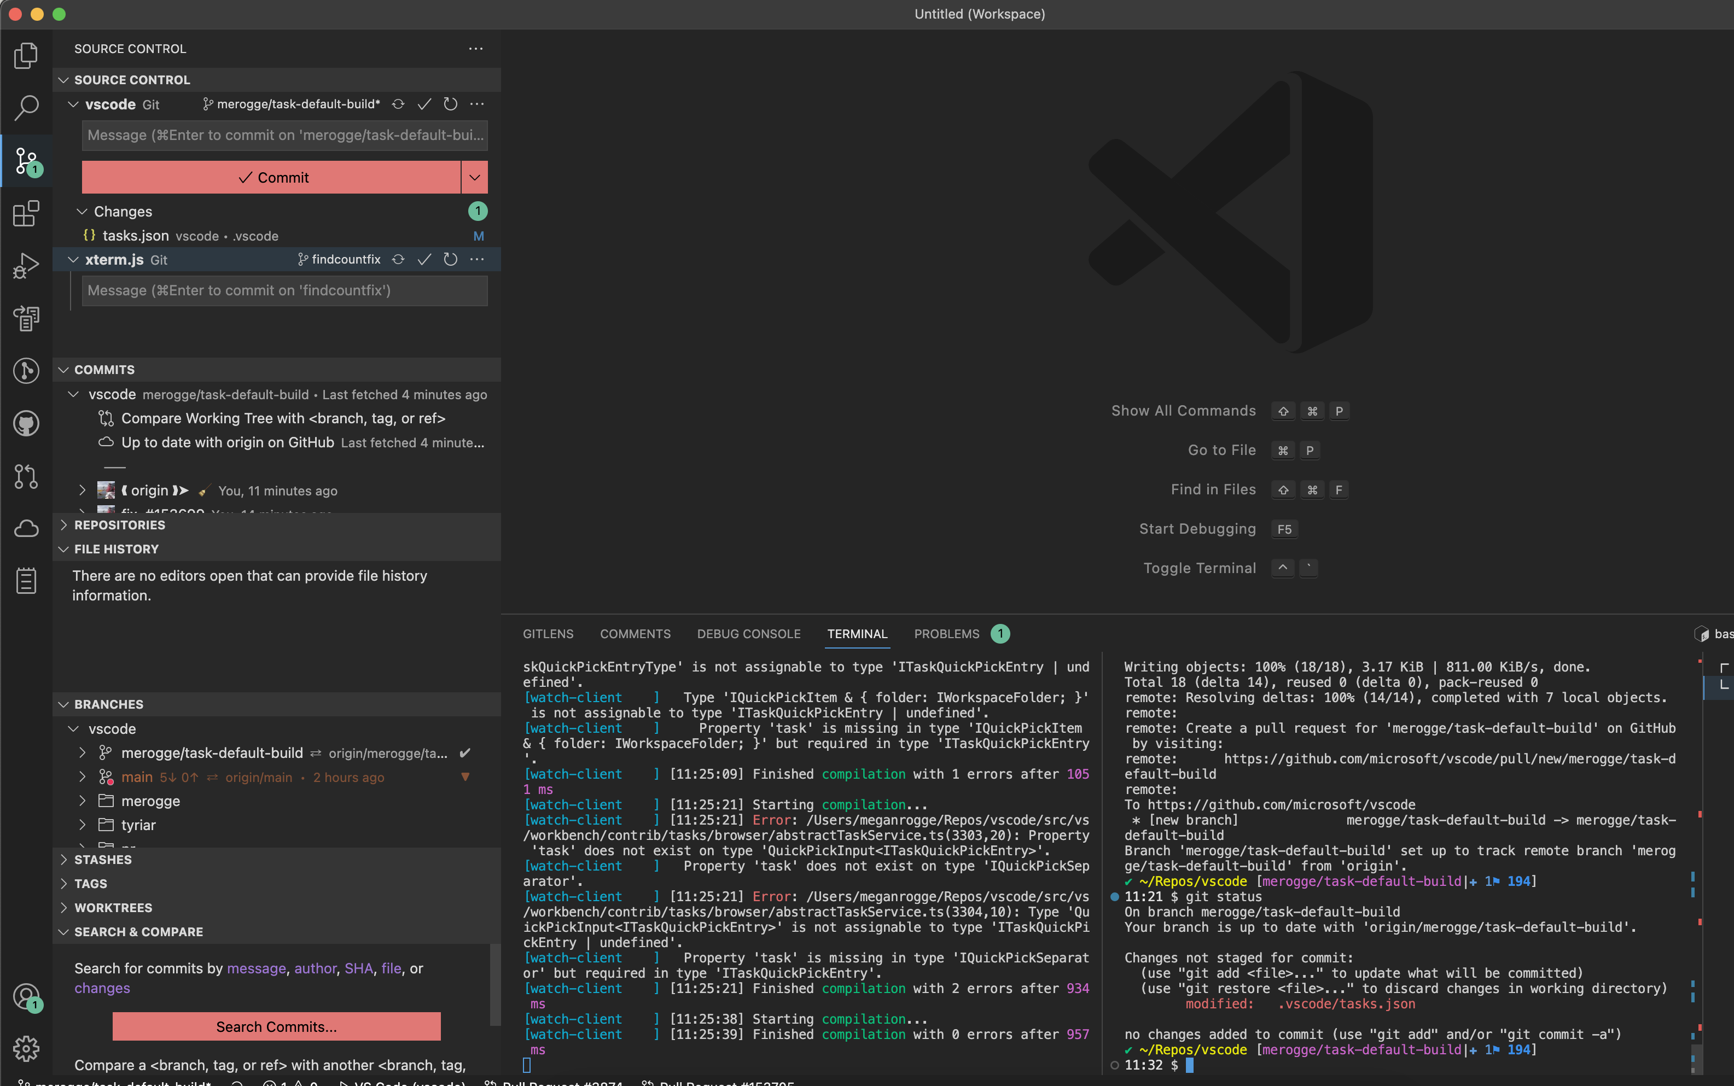Collapse the Changes group
The height and width of the screenshot is (1086, 1734).
tap(82, 211)
